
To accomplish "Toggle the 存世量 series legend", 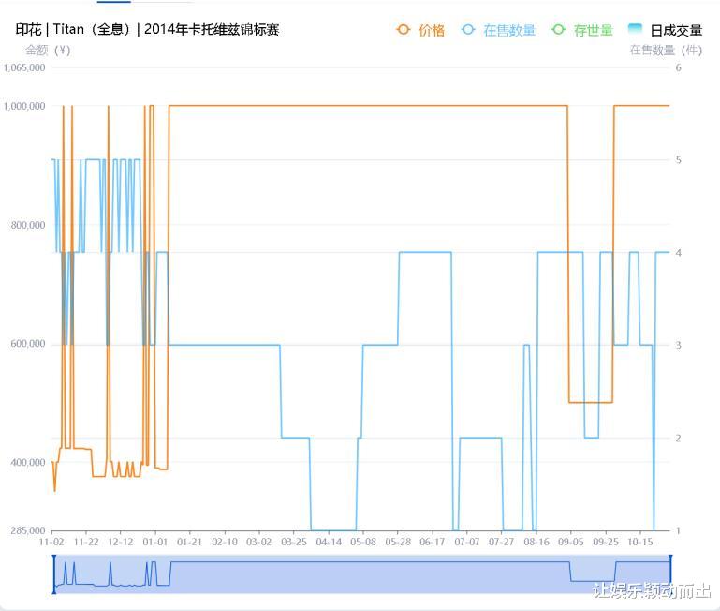I will pyautogui.click(x=582, y=30).
